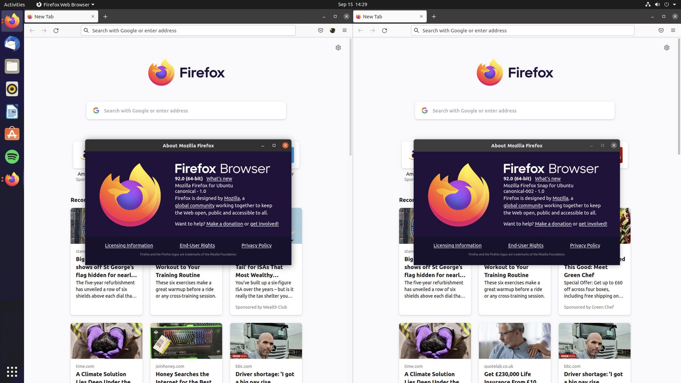Open the Files app in the dock

(x=12, y=66)
